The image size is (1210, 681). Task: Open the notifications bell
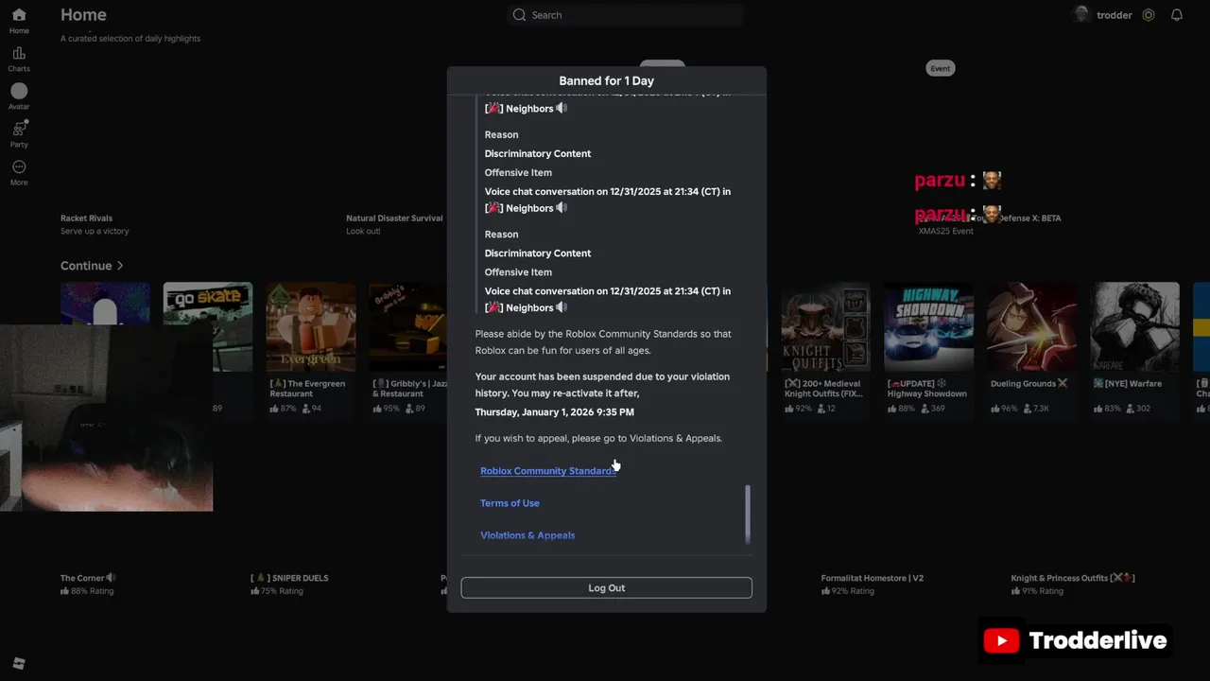click(x=1177, y=15)
